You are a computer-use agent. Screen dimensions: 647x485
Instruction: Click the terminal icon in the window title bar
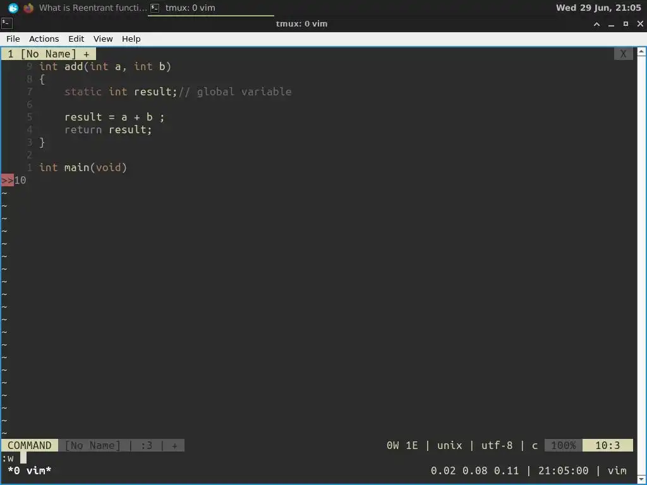tap(6, 23)
